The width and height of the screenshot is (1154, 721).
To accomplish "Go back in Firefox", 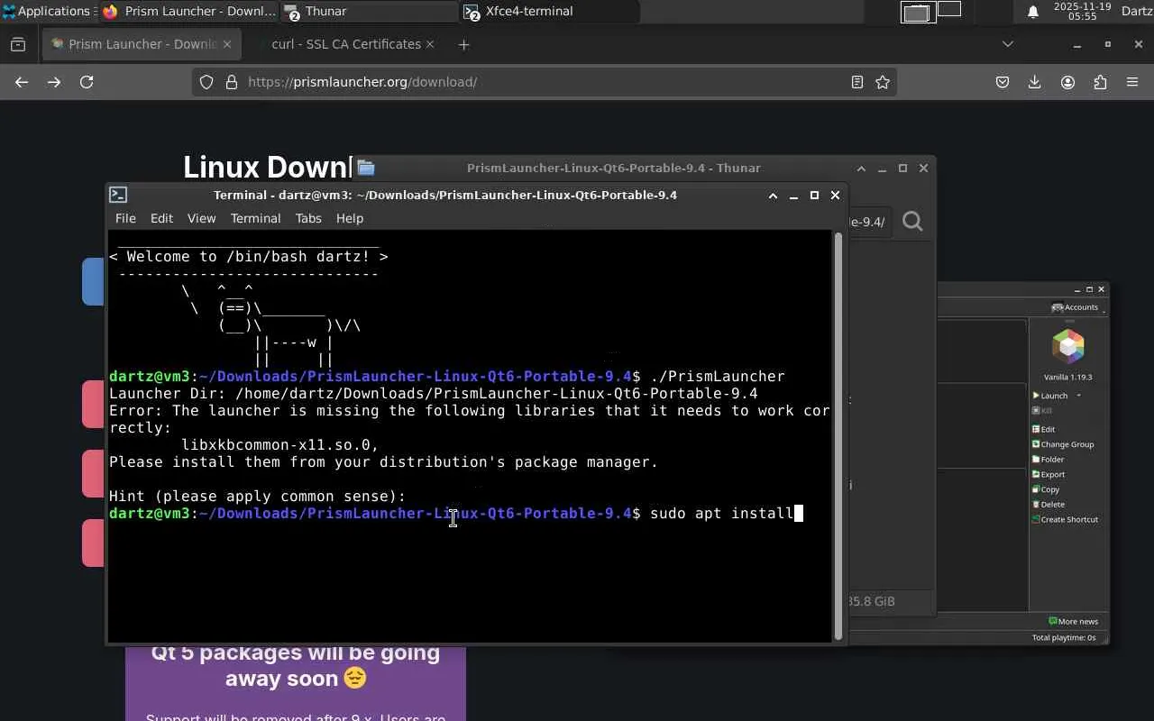I will [22, 82].
